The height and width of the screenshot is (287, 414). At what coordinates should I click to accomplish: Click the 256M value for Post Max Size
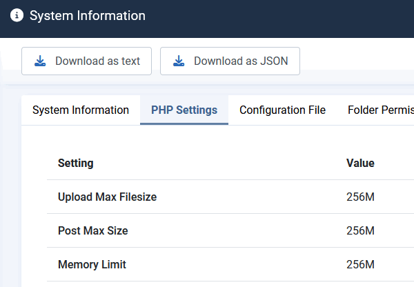tap(360, 231)
